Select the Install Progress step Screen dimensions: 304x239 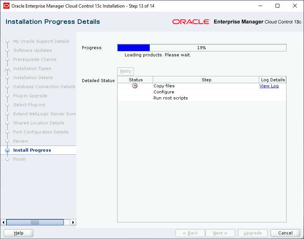[32, 150]
